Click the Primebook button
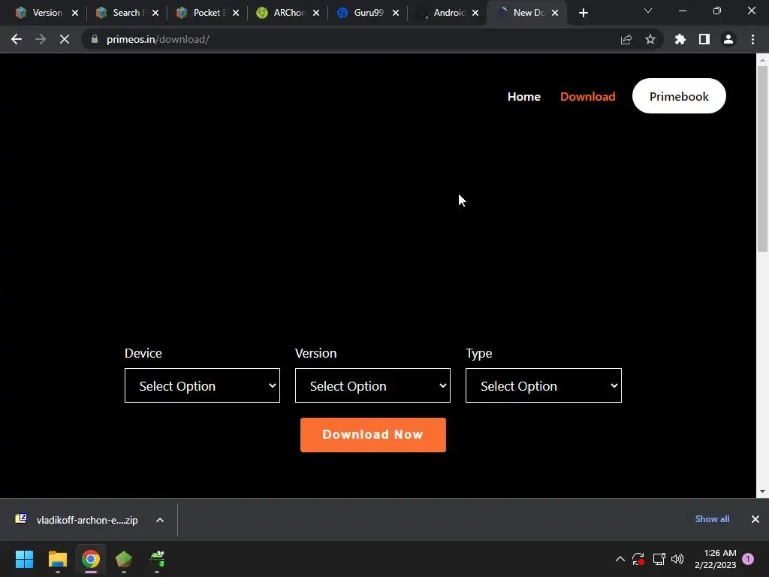The height and width of the screenshot is (577, 769). click(679, 95)
